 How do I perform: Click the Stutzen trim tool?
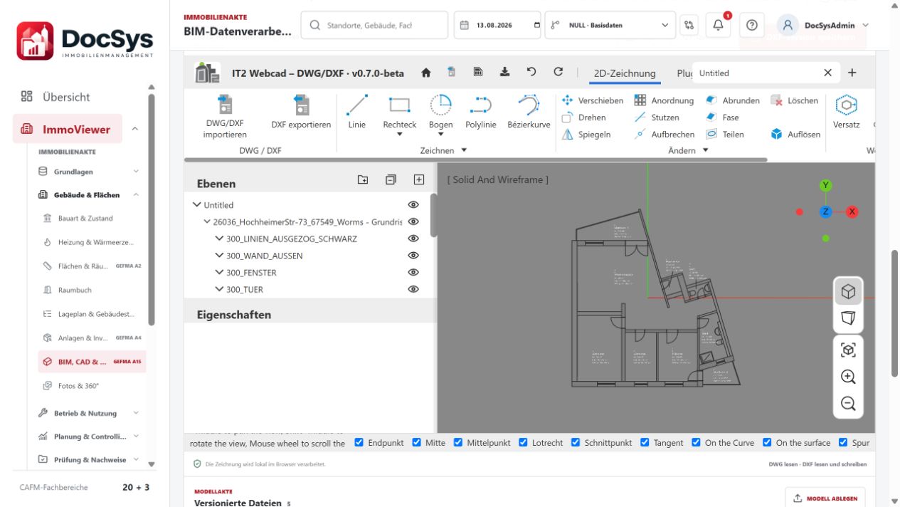(x=657, y=117)
